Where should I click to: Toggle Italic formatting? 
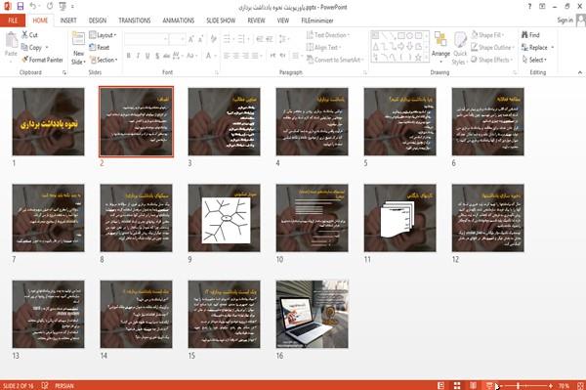click(x=138, y=56)
